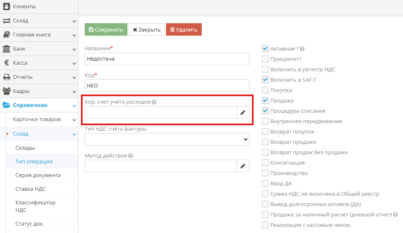This screenshot has height=233, width=403.
Task: Click the Закрыть button
Action: 147,30
